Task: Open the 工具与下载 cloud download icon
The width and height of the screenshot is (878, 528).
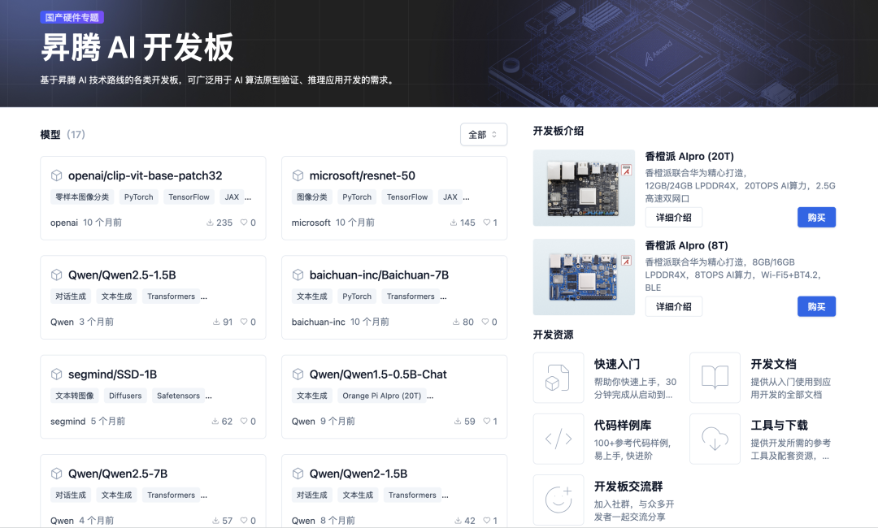Action: point(715,439)
